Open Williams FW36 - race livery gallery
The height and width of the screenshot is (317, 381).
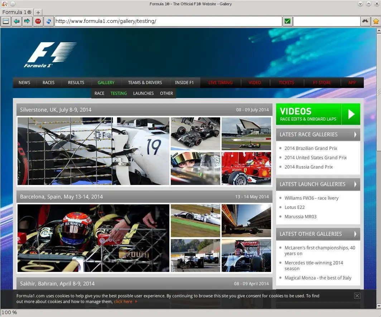(312, 198)
